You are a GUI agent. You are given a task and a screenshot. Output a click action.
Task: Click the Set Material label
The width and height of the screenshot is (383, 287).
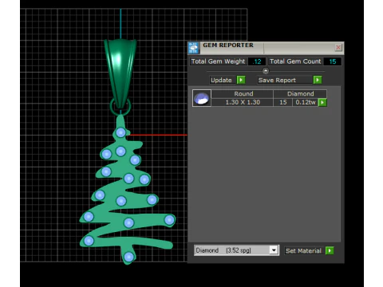[303, 251]
